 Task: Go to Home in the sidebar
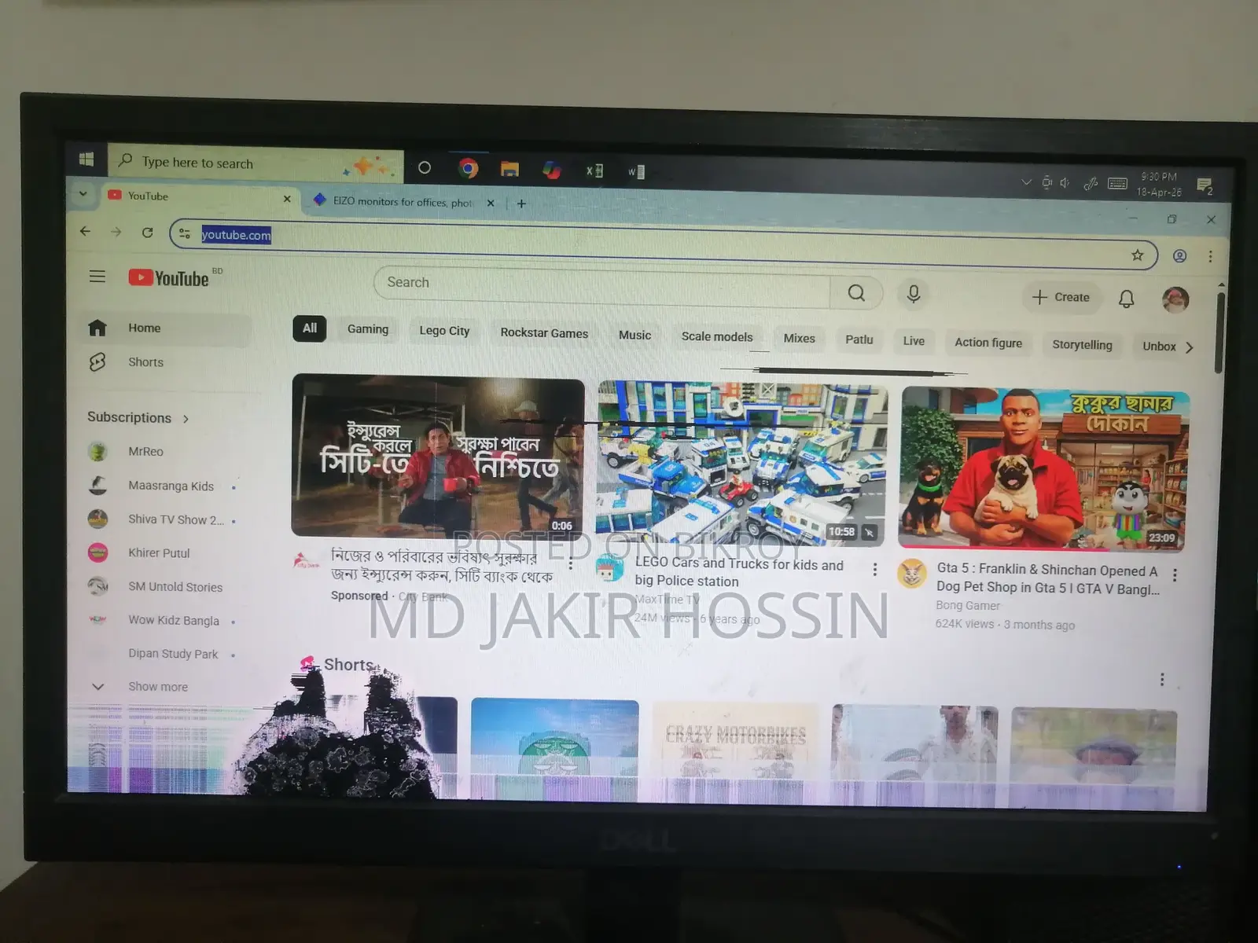click(165, 328)
